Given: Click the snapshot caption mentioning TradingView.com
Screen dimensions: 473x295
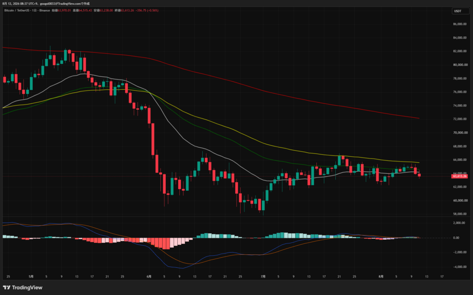Looking at the screenshot, I should (x=46, y=4).
